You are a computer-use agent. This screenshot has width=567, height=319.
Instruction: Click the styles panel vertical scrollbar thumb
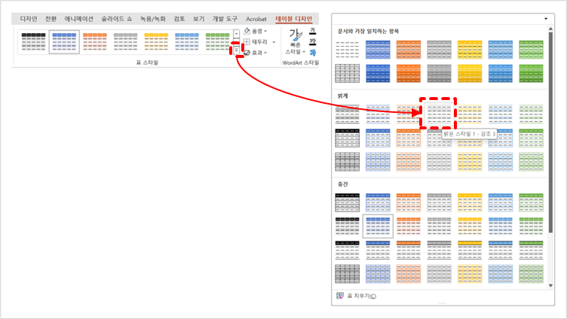pos(550,132)
